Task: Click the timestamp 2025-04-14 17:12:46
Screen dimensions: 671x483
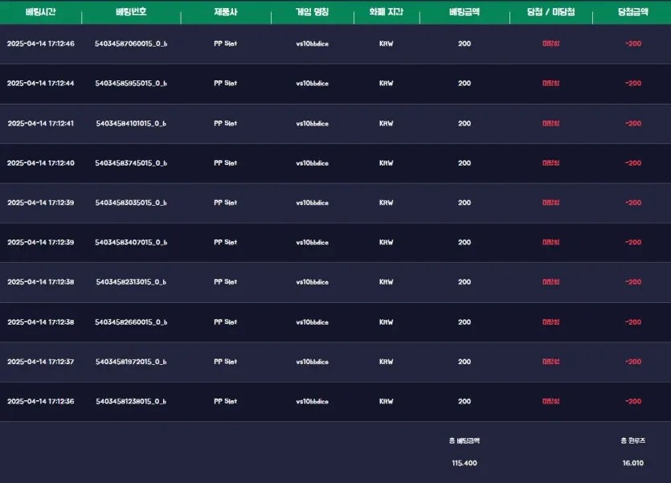Action: coord(41,43)
